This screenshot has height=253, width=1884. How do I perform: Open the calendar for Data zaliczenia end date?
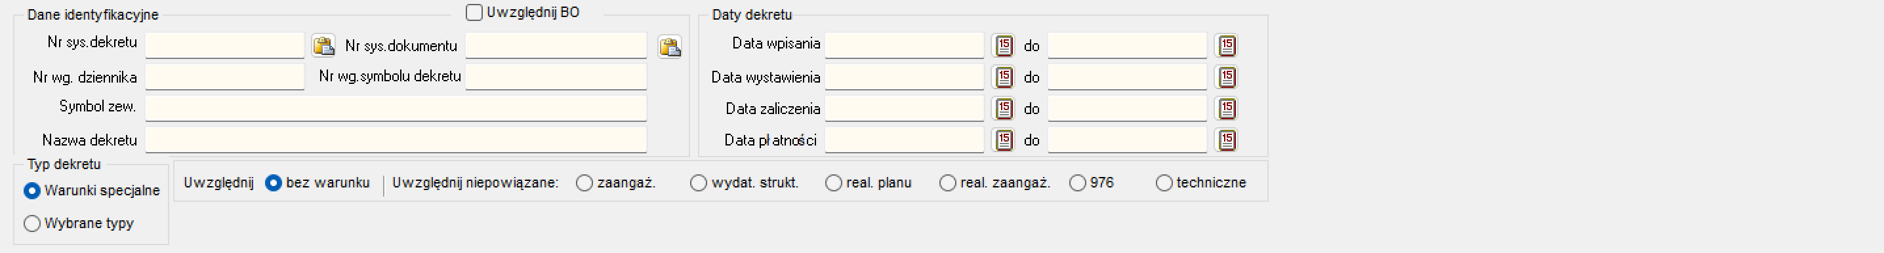[x=1227, y=108]
